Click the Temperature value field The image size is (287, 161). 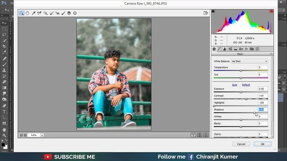coord(263,68)
